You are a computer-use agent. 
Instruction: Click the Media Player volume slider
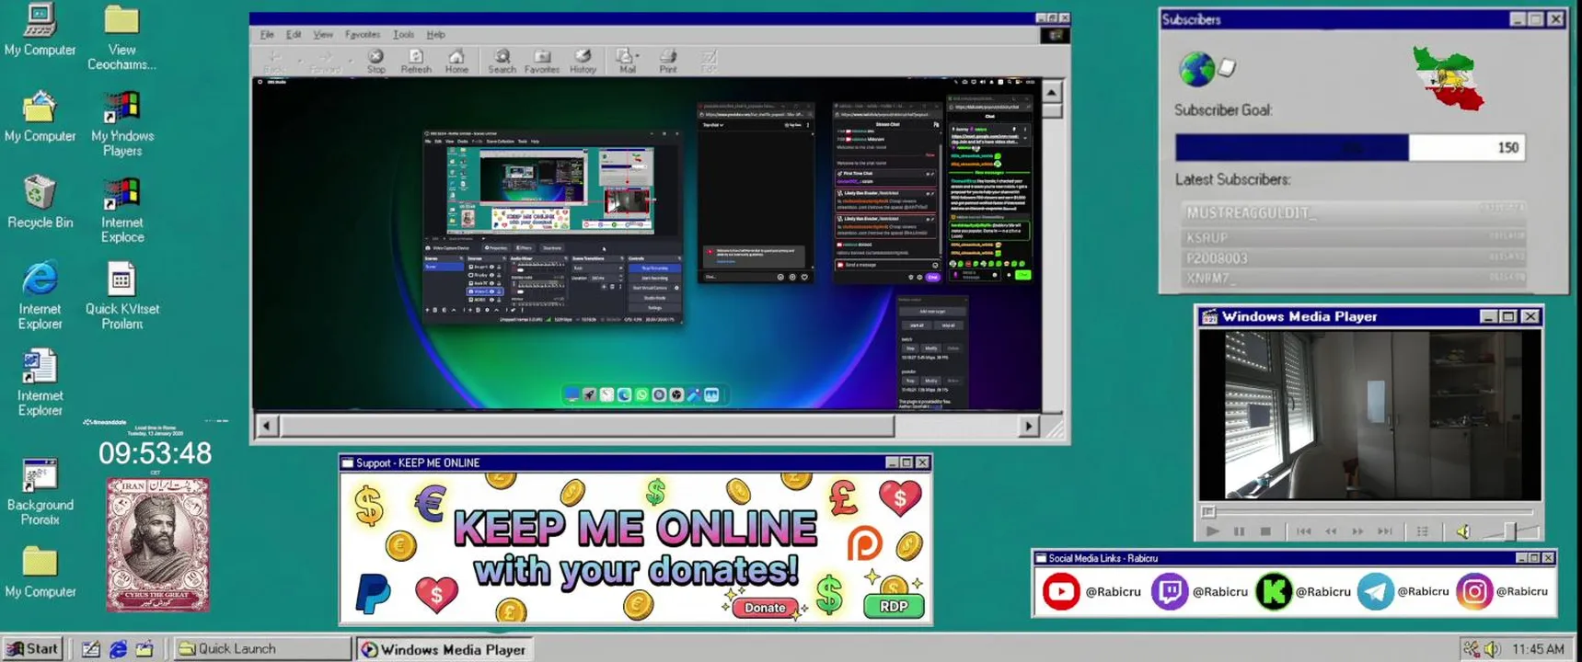(x=1509, y=531)
